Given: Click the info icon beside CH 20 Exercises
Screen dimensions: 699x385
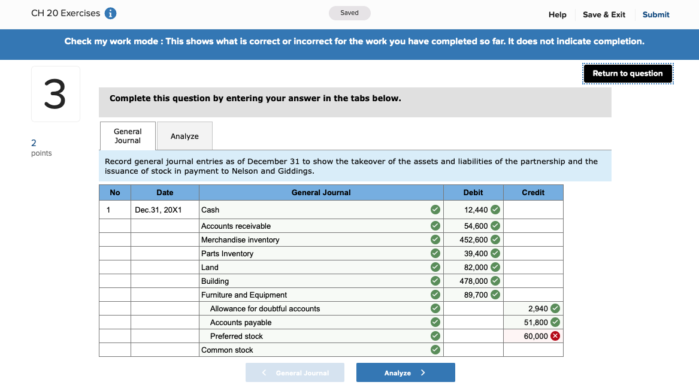Looking at the screenshot, I should pos(110,13).
